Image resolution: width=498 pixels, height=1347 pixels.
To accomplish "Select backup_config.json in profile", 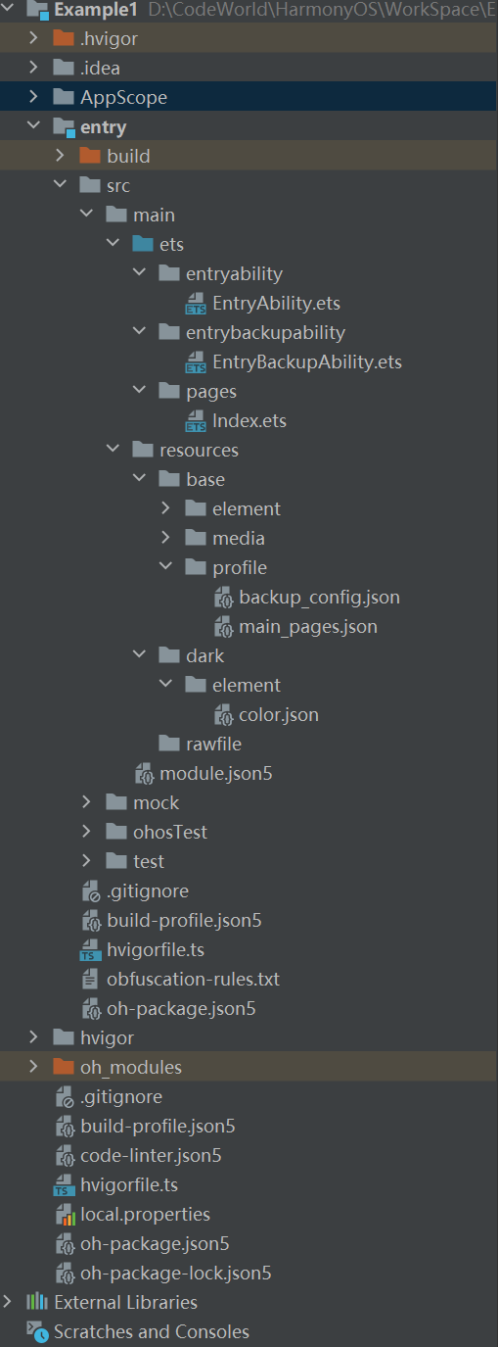I will click(x=319, y=598).
